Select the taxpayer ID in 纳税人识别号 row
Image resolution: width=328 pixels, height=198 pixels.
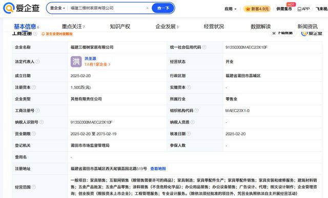(91, 122)
